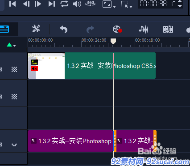Toggle repeat playback loop
The height and width of the screenshot is (166, 190).
(x=64, y=4)
